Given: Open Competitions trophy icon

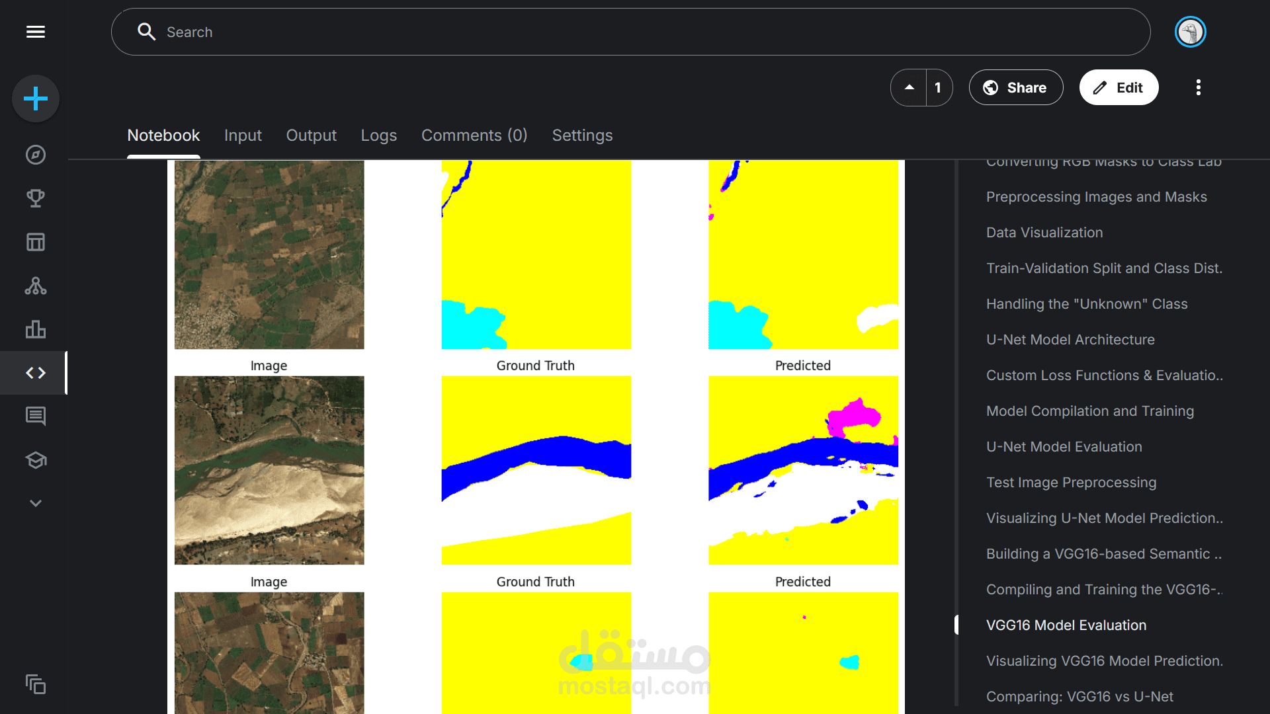Looking at the screenshot, I should click(36, 198).
